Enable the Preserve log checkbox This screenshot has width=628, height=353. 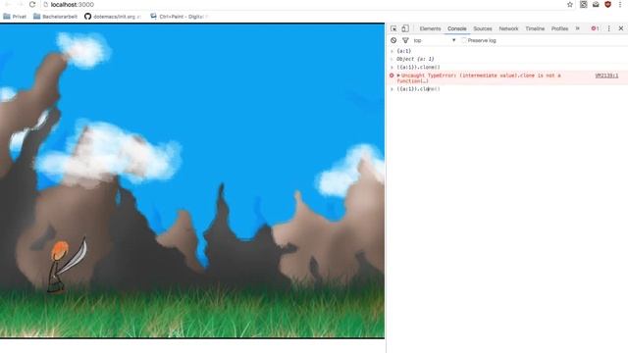[x=464, y=40]
